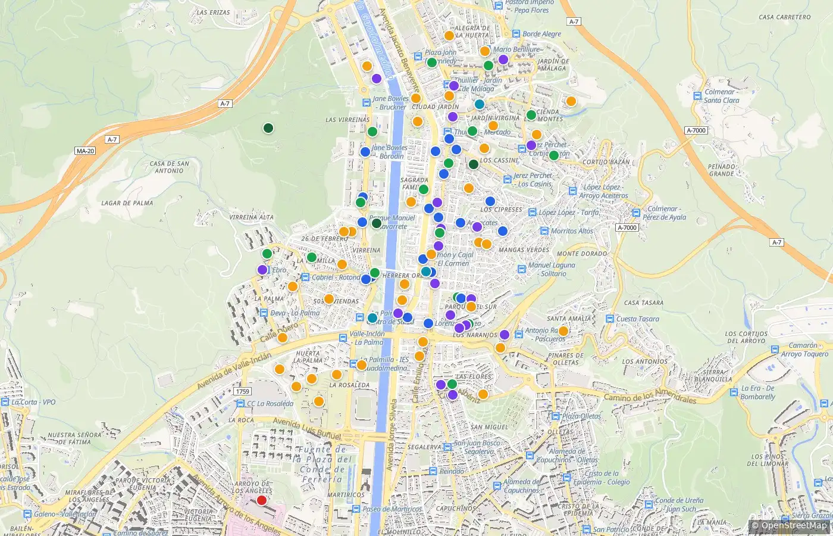Click the orange marker on Calle Duero
The width and height of the screenshot is (833, 536).
pyautogui.click(x=283, y=338)
